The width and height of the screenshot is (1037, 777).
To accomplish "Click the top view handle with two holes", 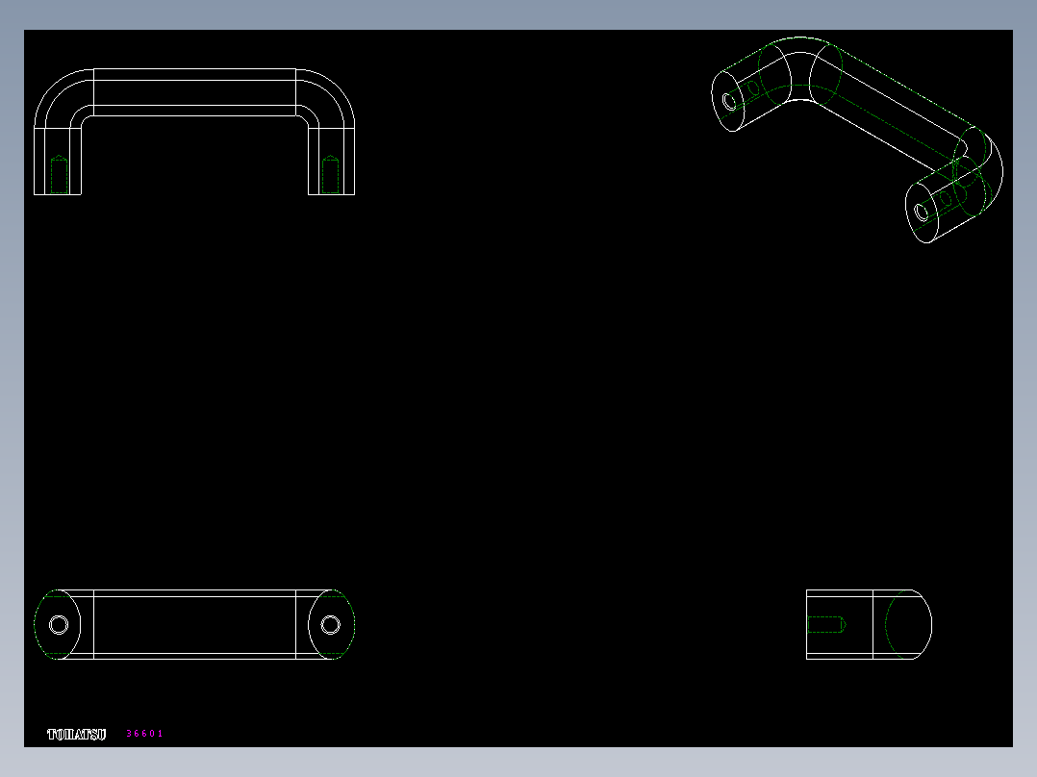I will pyautogui.click(x=194, y=624).
